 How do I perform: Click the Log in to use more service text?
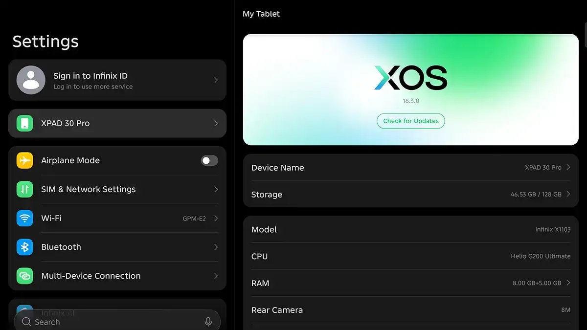coord(93,87)
